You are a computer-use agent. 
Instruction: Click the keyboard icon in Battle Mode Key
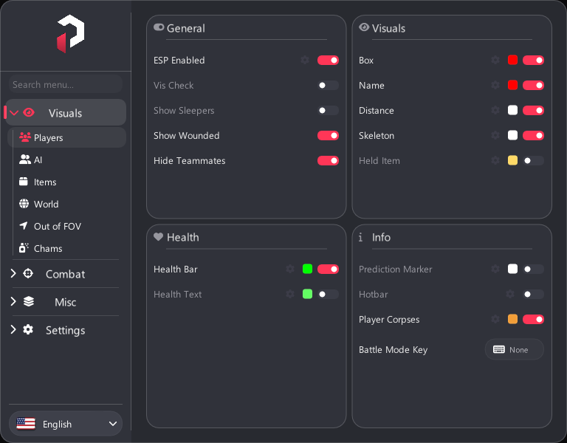[x=499, y=349]
